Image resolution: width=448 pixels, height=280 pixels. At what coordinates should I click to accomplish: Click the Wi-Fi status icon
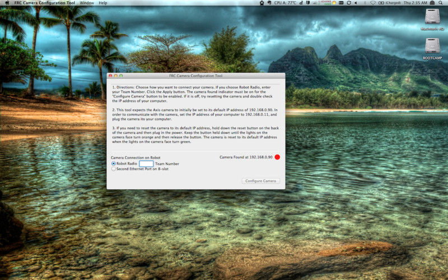[373, 3]
